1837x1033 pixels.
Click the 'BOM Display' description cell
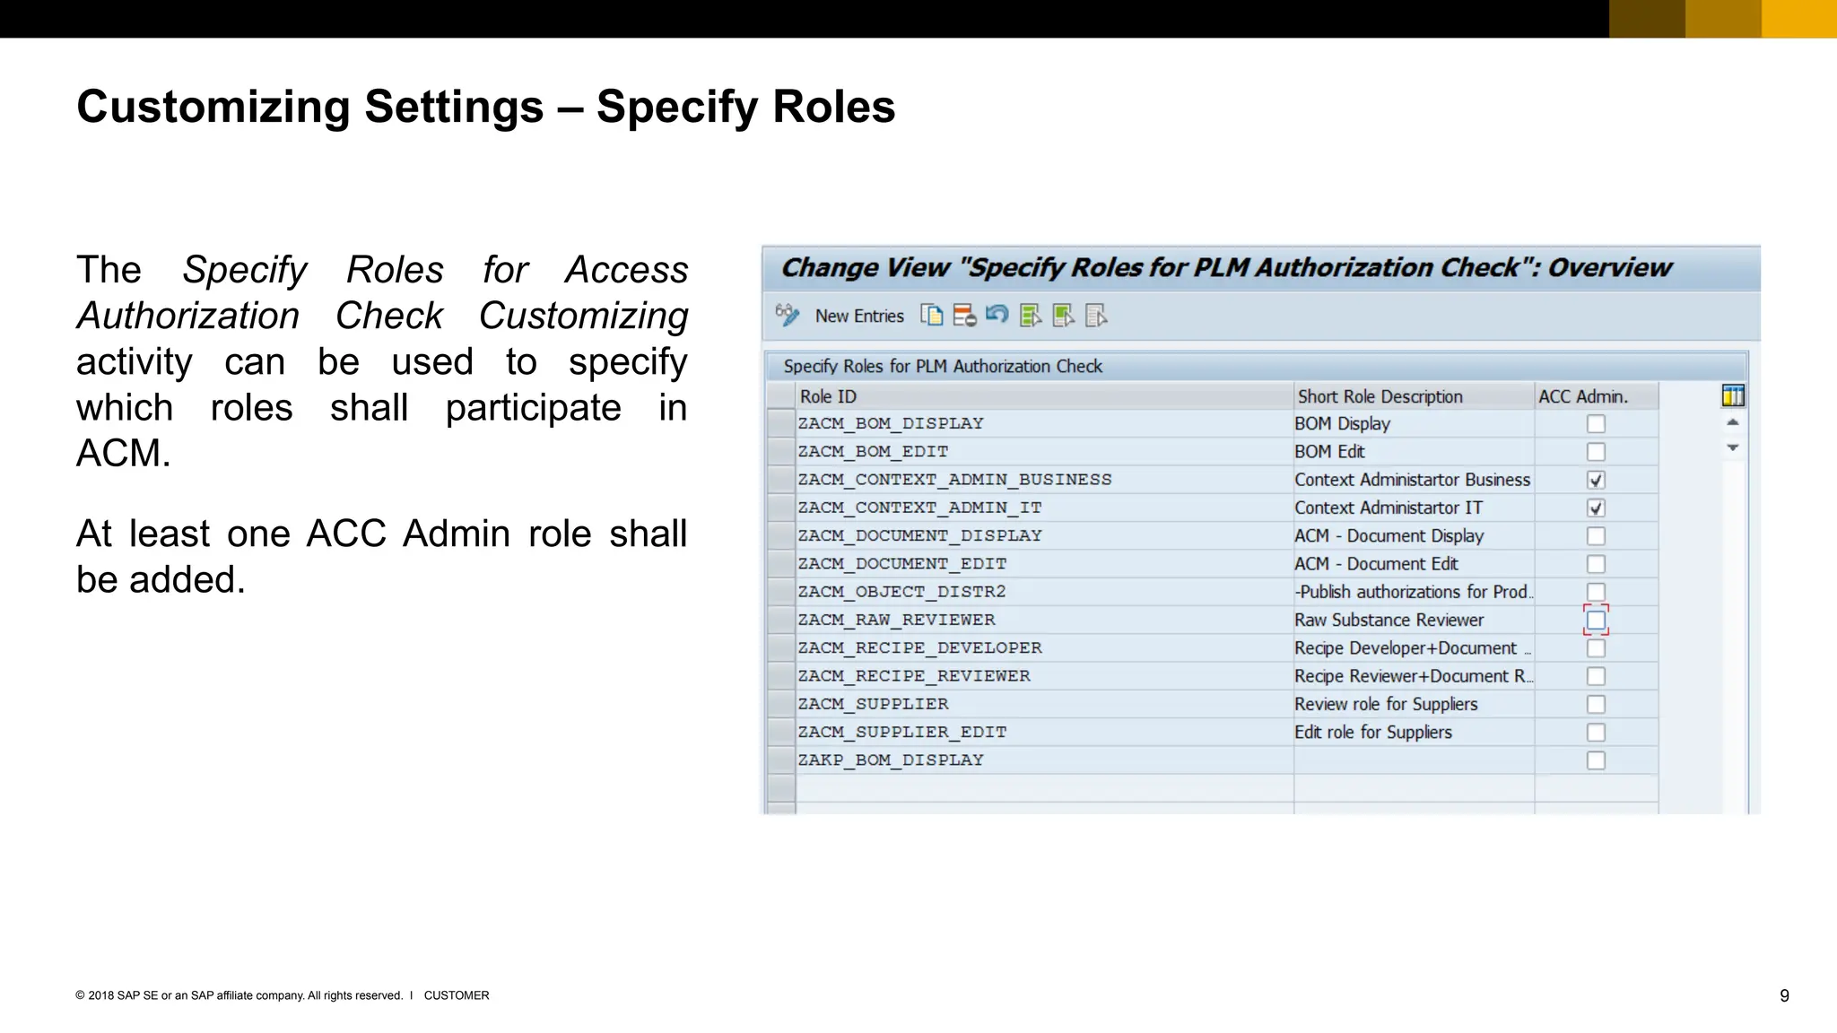pyautogui.click(x=1414, y=424)
